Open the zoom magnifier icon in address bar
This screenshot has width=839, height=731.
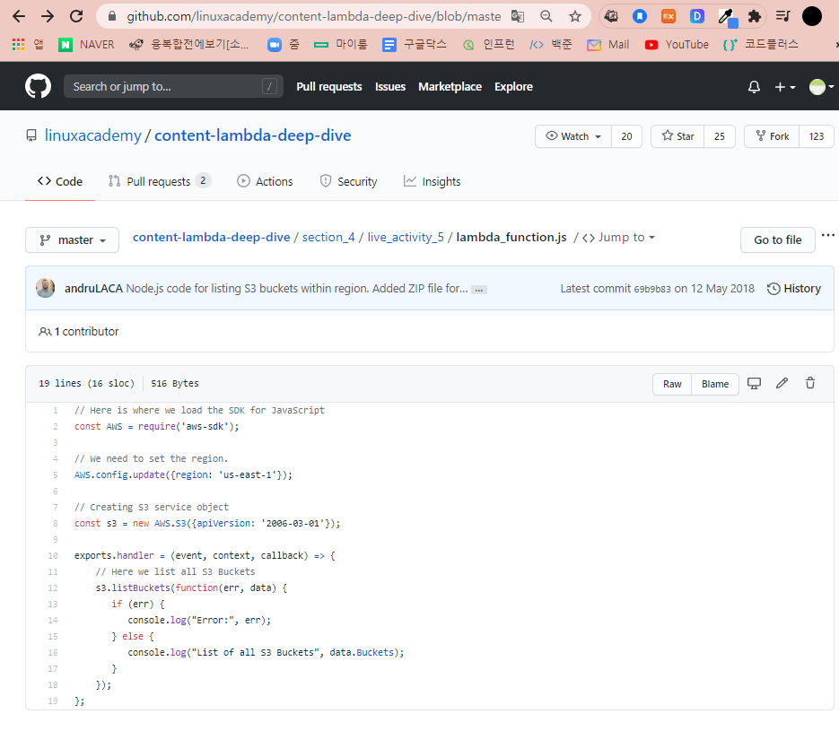click(546, 16)
